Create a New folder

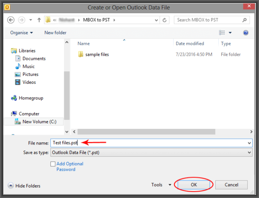55,33
